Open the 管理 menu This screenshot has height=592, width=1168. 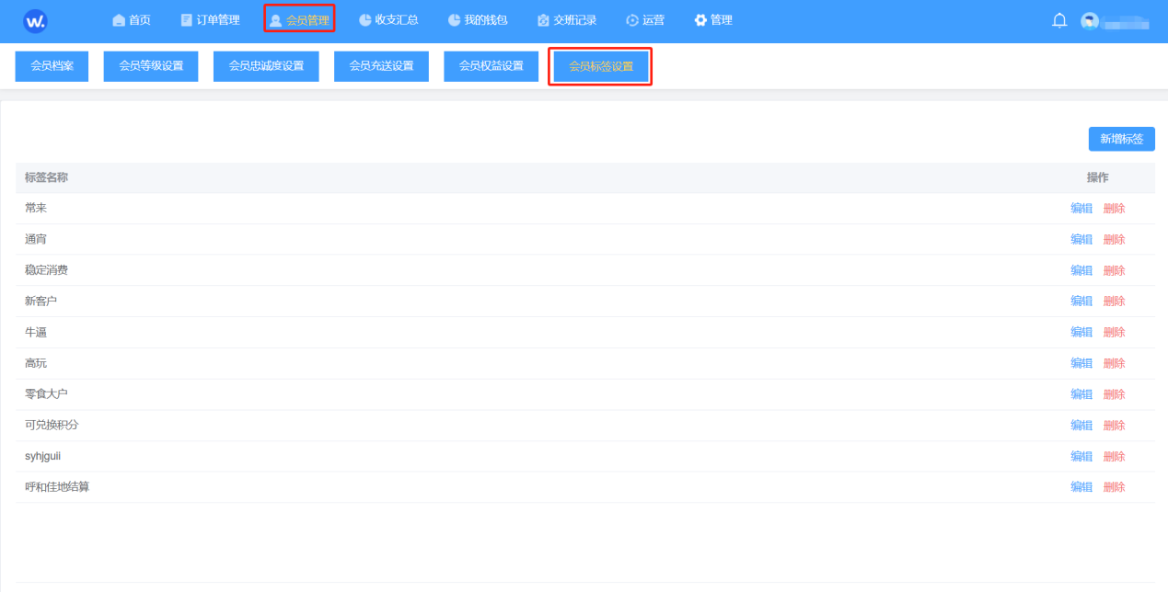722,20
